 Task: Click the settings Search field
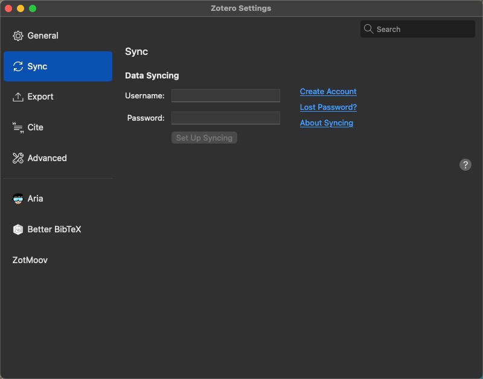[417, 29]
